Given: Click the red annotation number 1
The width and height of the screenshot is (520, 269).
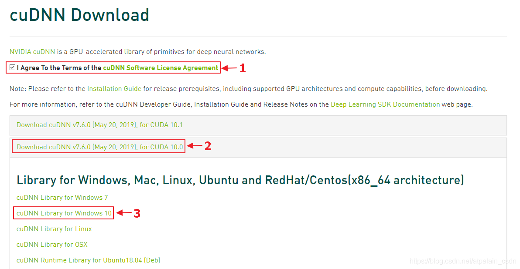Looking at the screenshot, I should pos(243,68).
